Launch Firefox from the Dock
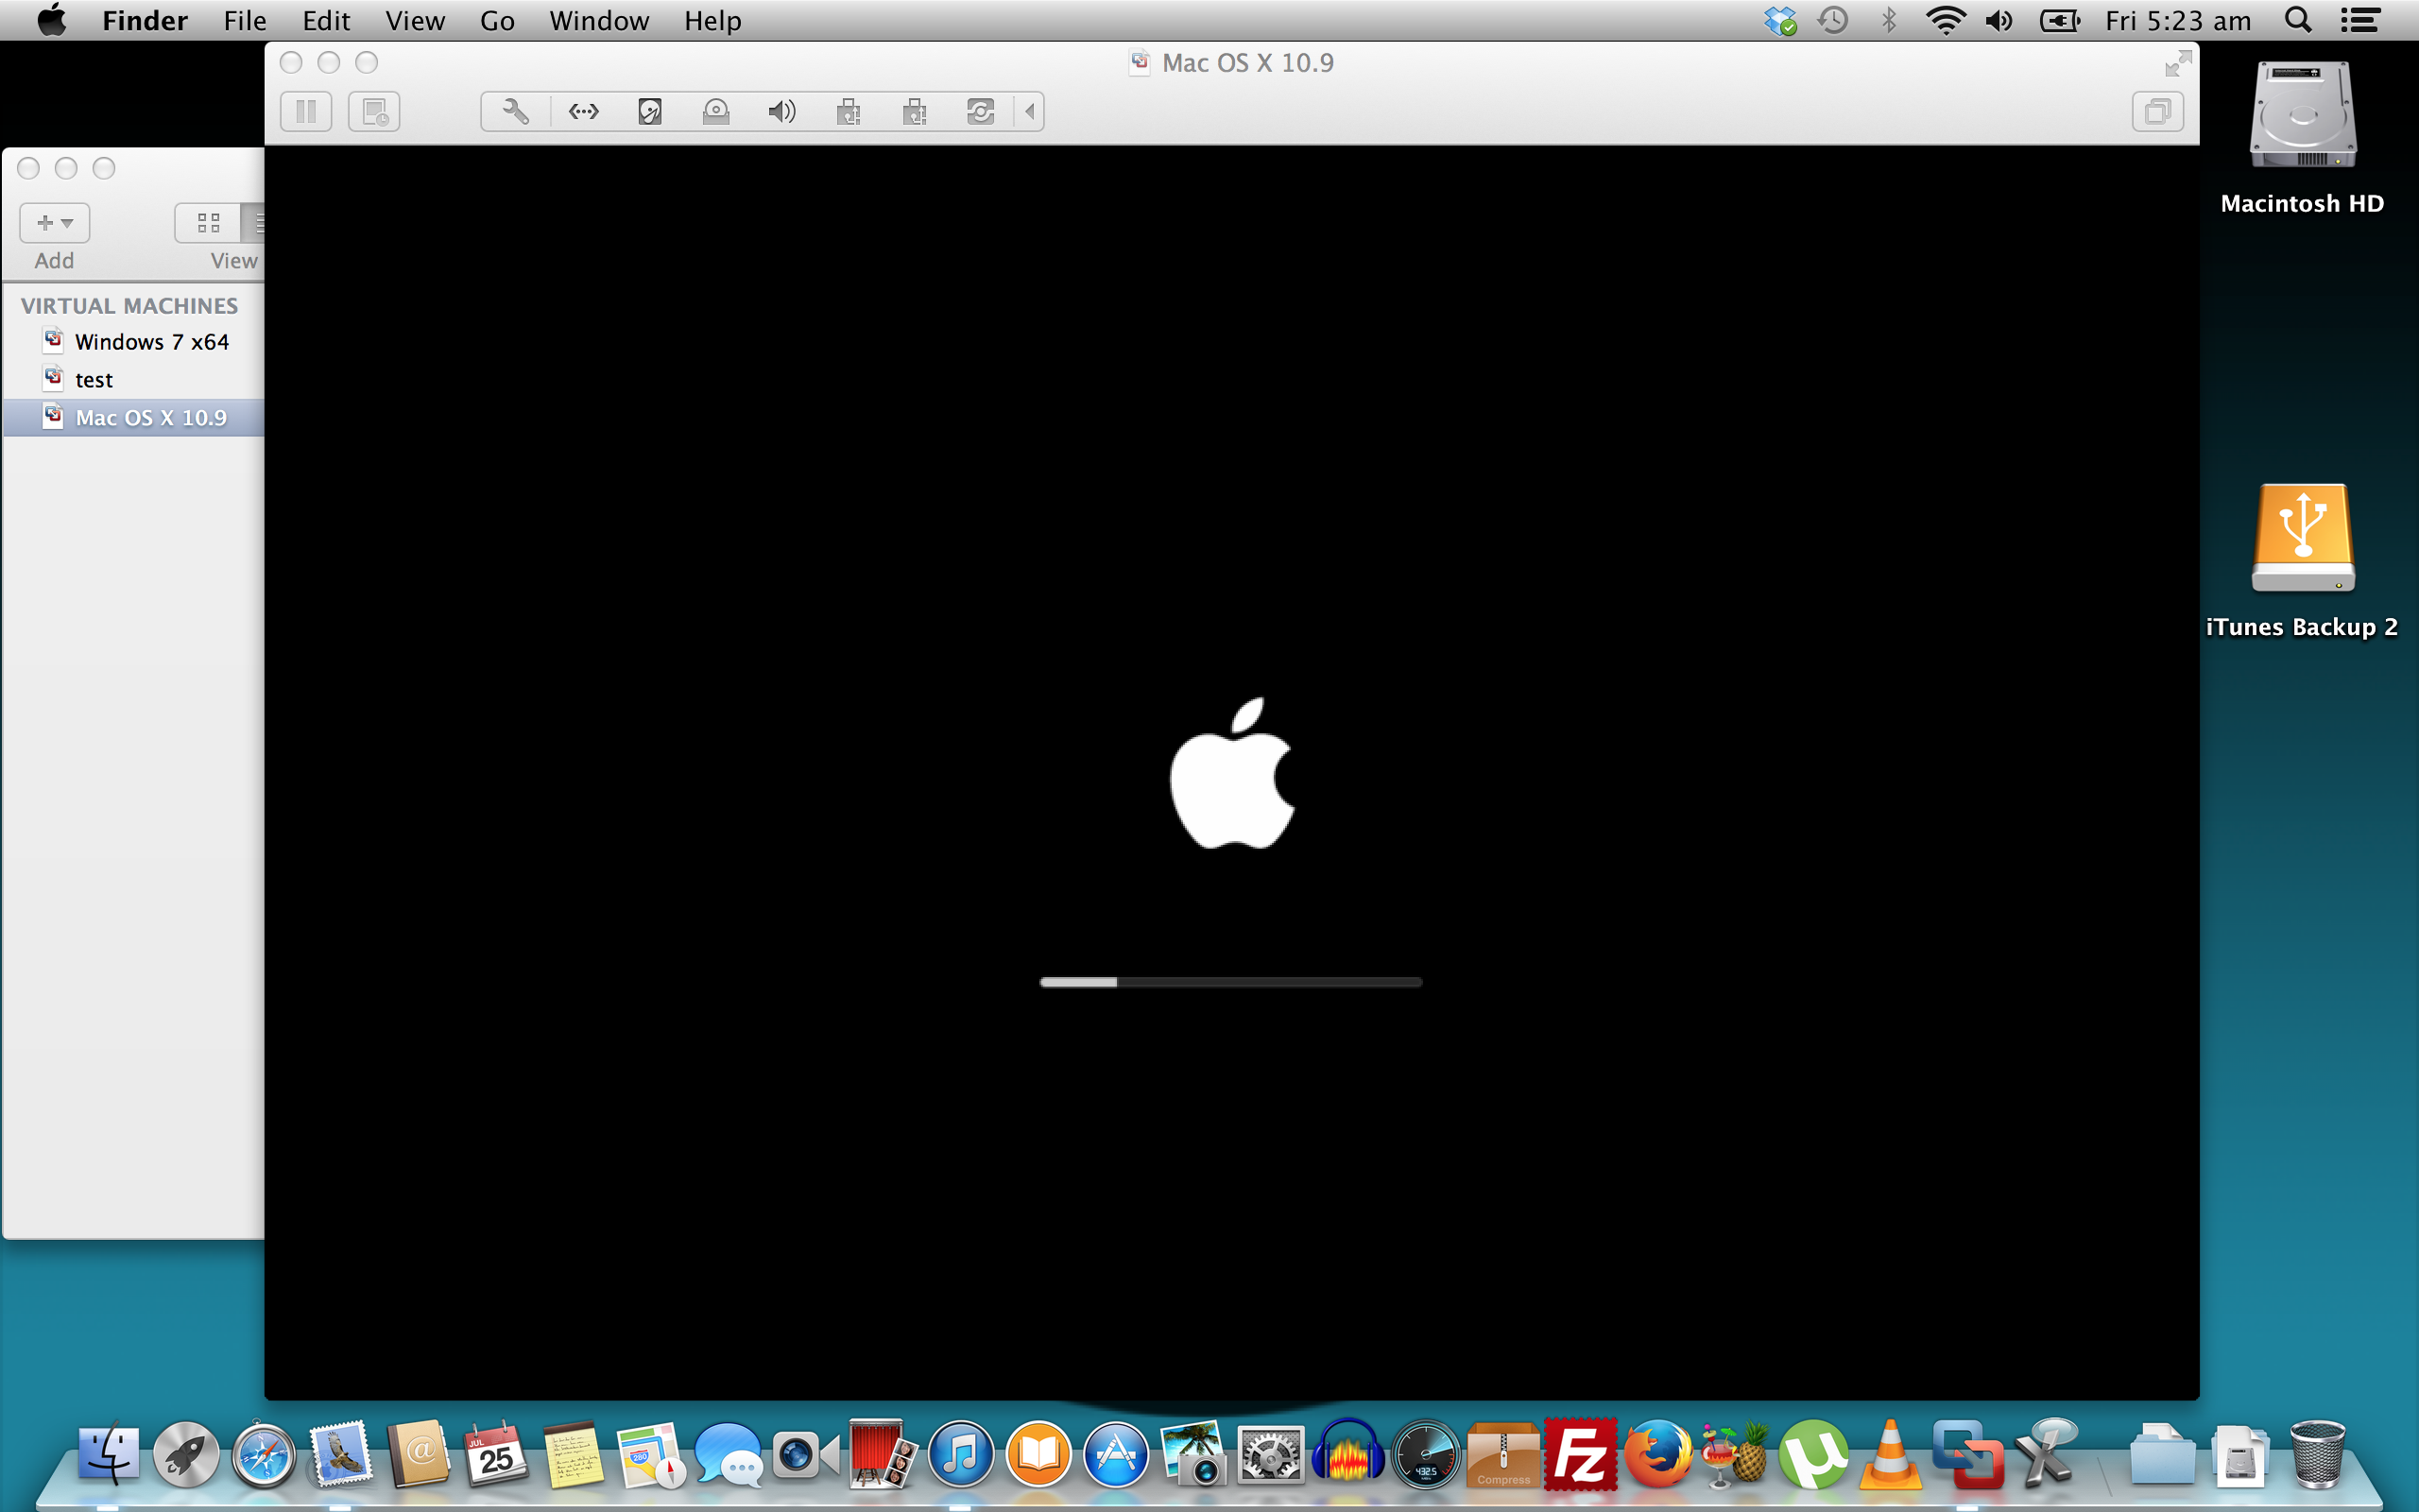The height and width of the screenshot is (1512, 2419). pyautogui.click(x=1658, y=1454)
